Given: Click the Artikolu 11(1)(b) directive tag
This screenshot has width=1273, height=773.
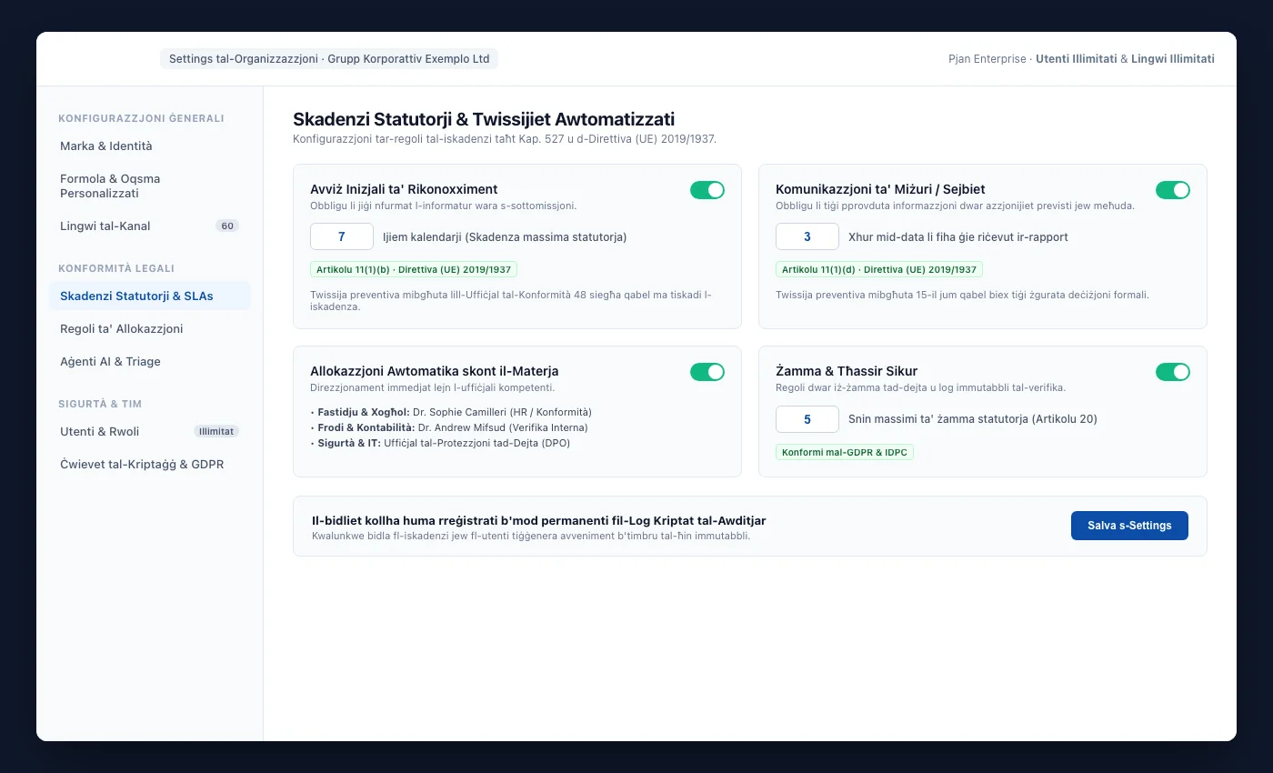Looking at the screenshot, I should tap(414, 270).
